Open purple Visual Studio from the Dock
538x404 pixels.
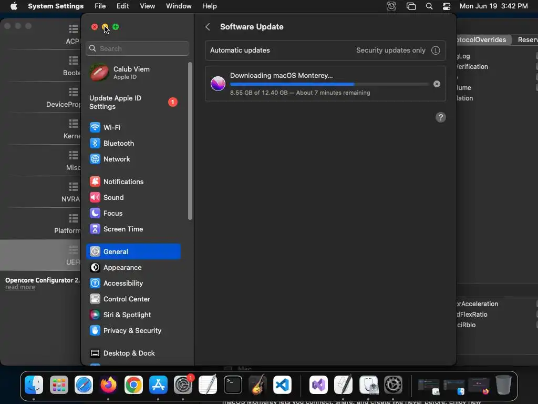[x=318, y=385]
